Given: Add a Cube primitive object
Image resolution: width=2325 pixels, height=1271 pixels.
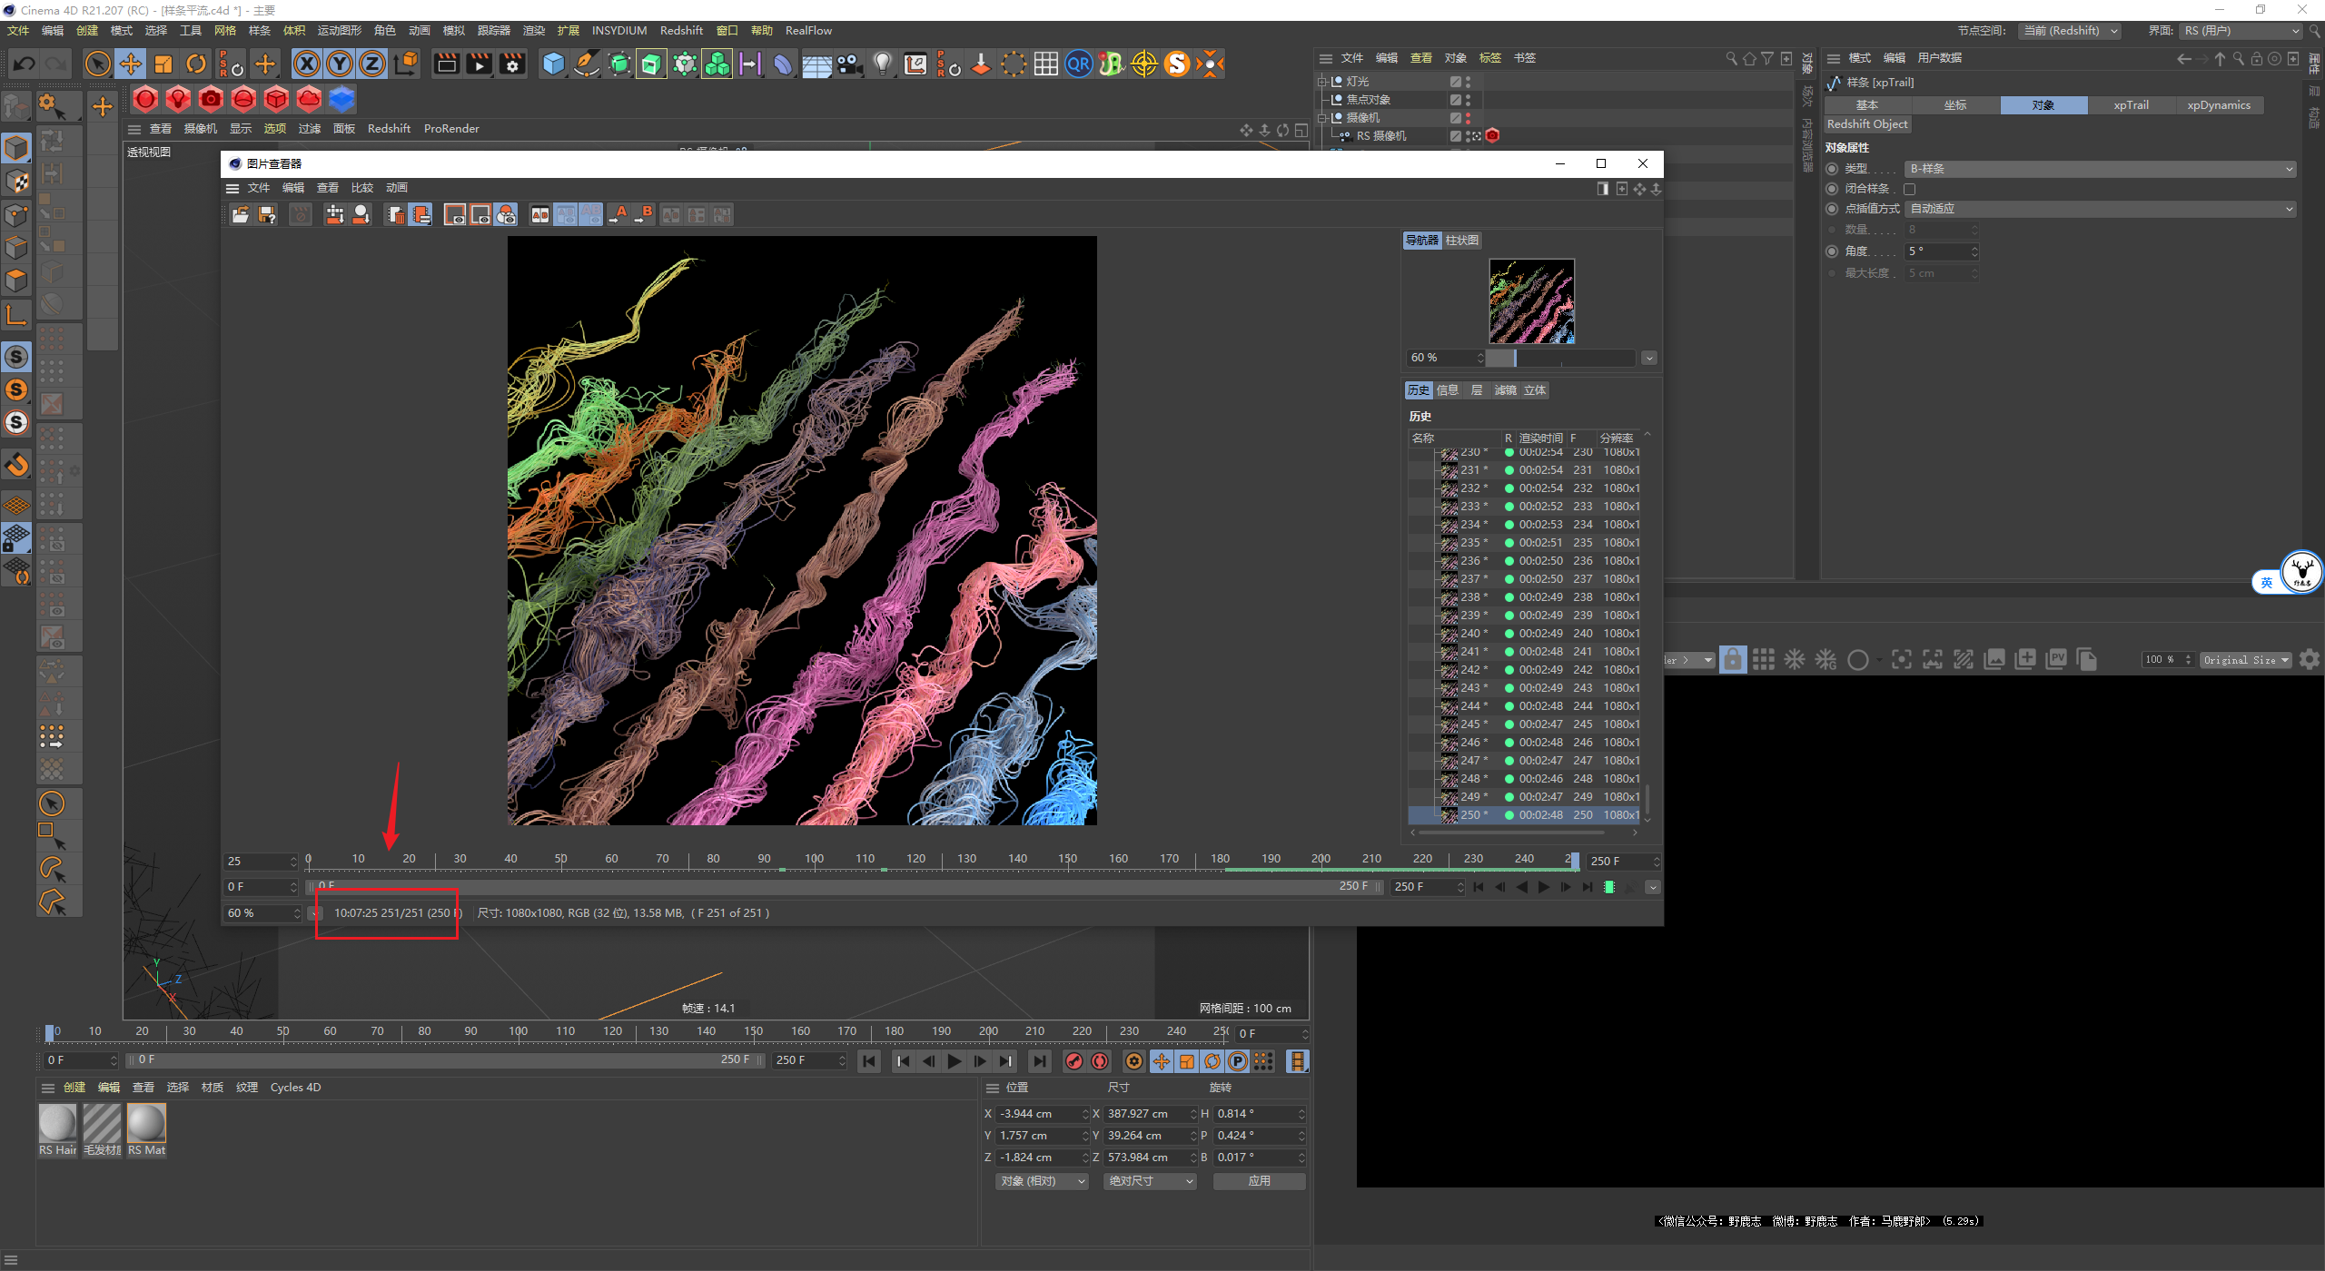Looking at the screenshot, I should click(553, 64).
